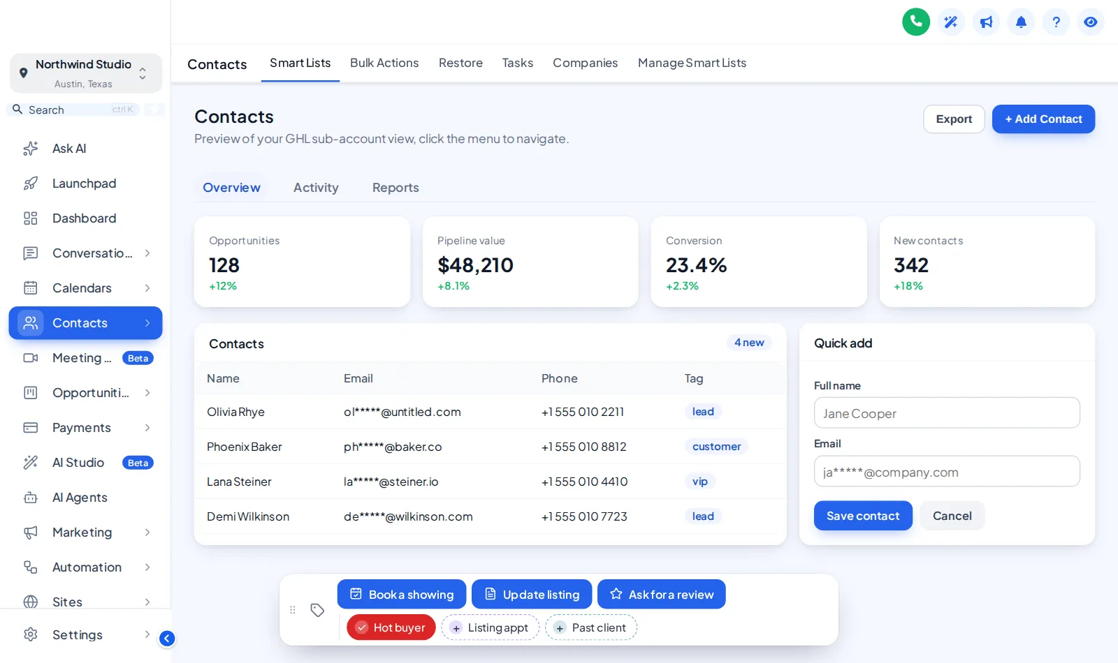This screenshot has height=663, width=1118.
Task: Open the notifications bell
Action: (1021, 22)
